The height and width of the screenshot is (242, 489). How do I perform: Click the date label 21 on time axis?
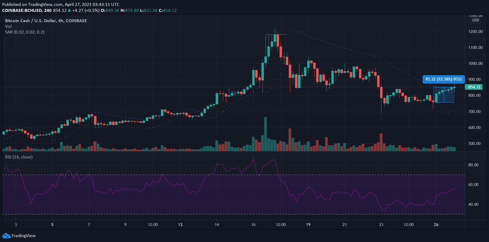[x=345, y=225]
